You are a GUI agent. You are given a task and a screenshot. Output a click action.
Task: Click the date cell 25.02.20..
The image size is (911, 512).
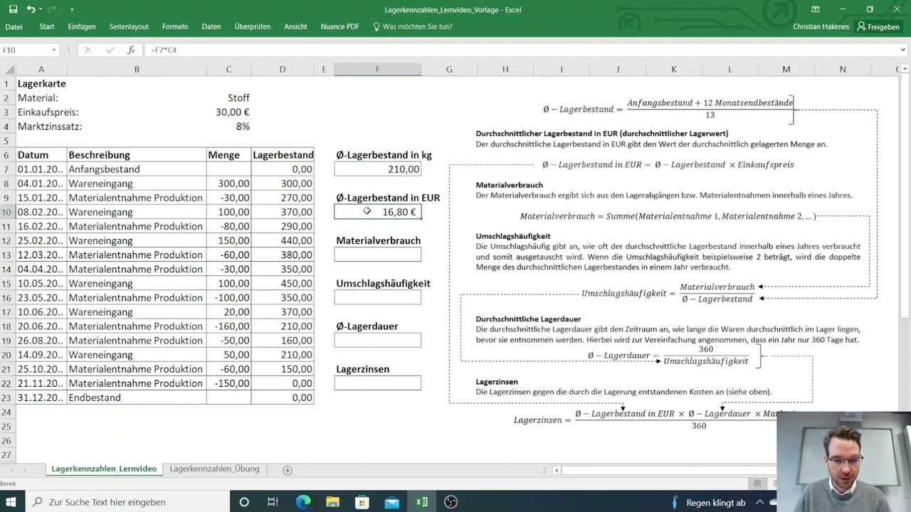coord(41,240)
